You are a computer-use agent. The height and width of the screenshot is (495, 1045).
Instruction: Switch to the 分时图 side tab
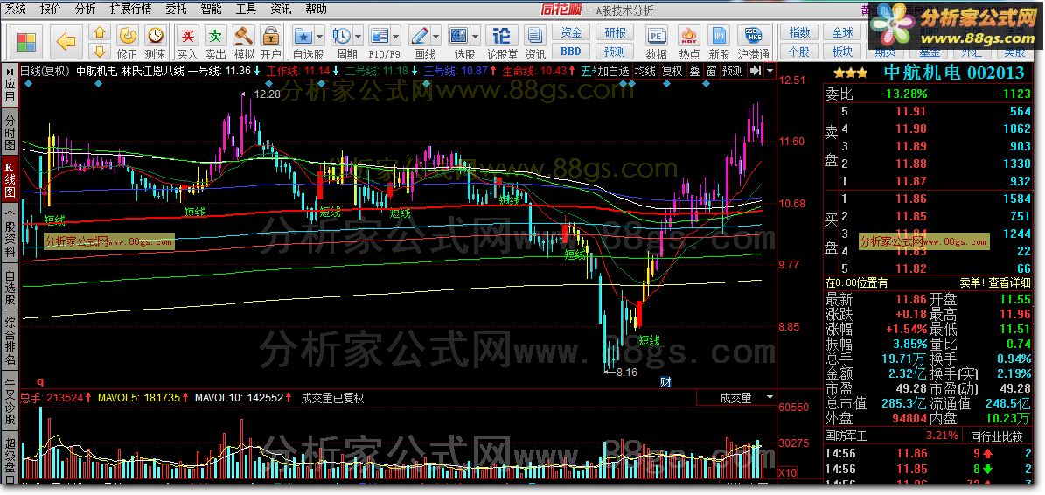pyautogui.click(x=10, y=131)
